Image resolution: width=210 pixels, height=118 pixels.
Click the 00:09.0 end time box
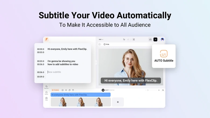[x=41, y=77]
